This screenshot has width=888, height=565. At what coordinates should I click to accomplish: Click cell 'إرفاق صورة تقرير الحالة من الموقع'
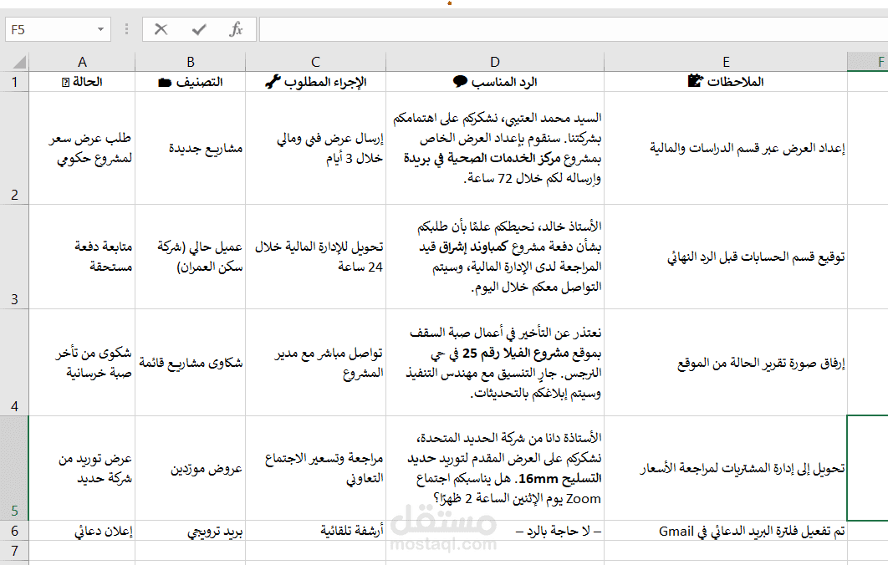tap(726, 363)
